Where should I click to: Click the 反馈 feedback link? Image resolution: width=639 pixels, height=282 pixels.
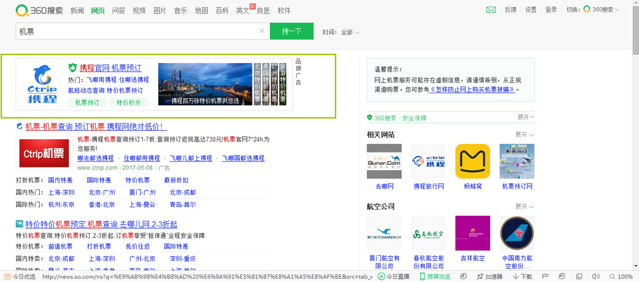point(511,10)
